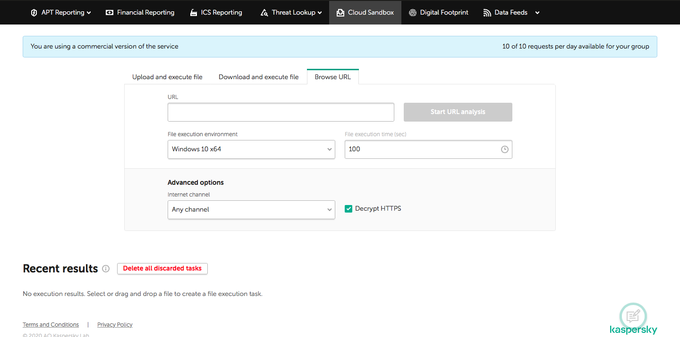Expand the Threat Lookup menu
This screenshot has height=337, width=680.
pos(291,13)
